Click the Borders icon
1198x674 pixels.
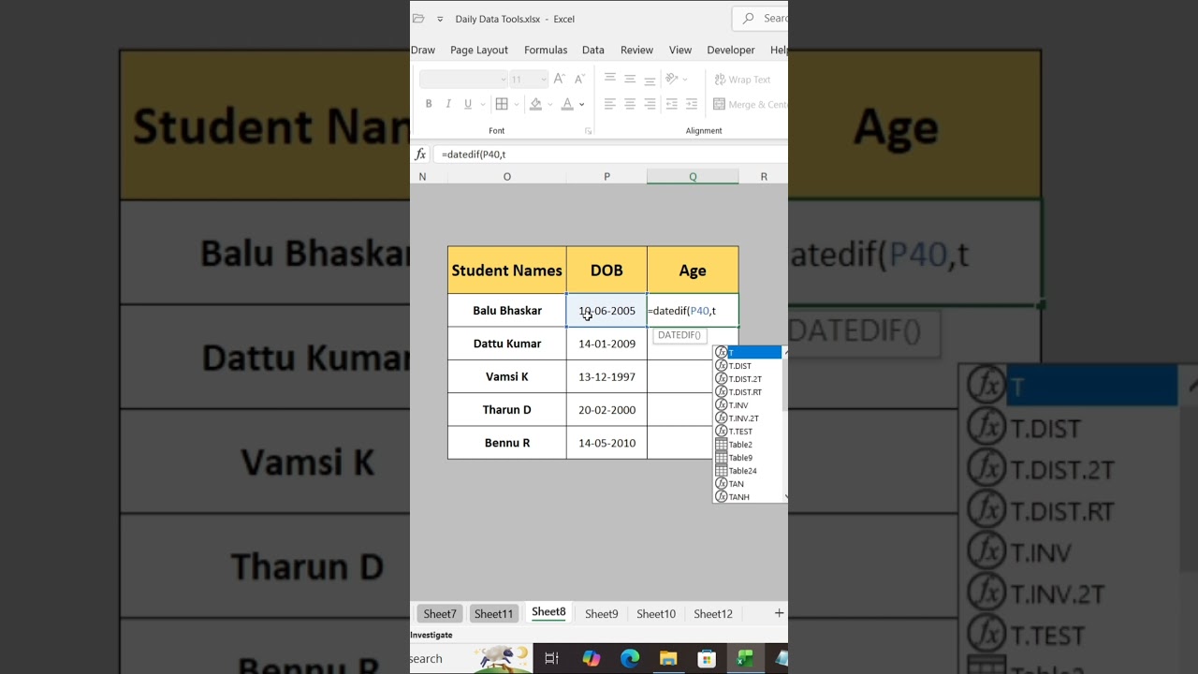tap(502, 104)
